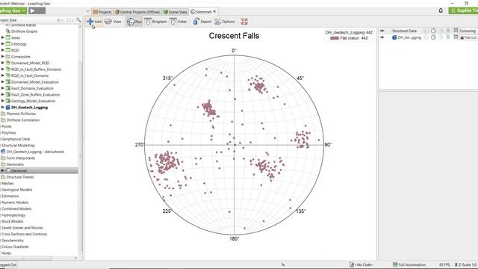
Task: Click the notification bell icon
Action: [x=441, y=10]
